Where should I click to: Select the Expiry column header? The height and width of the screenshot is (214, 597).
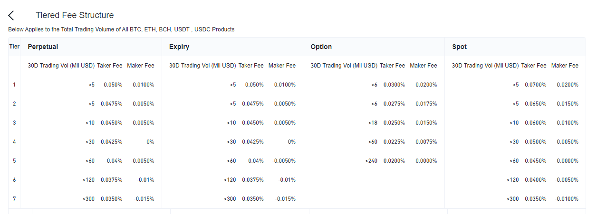(179, 47)
